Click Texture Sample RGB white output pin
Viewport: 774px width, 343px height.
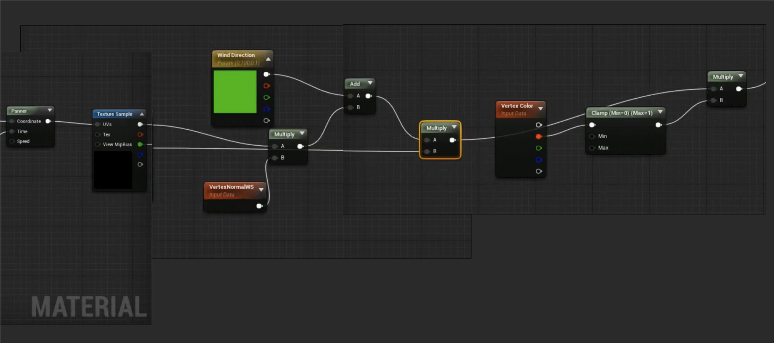pyautogui.click(x=140, y=125)
